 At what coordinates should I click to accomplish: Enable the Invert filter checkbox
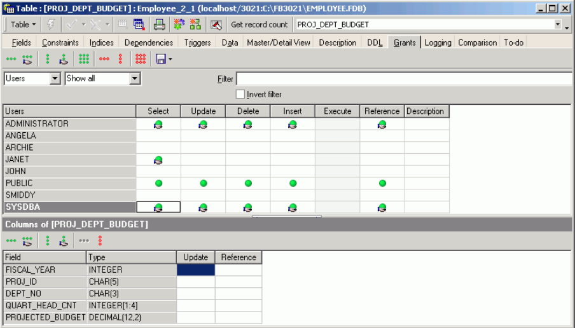(240, 94)
